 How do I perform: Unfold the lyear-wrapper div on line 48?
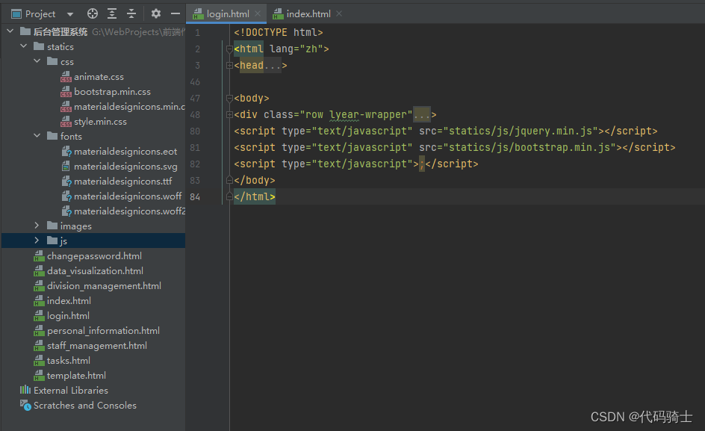tap(229, 115)
